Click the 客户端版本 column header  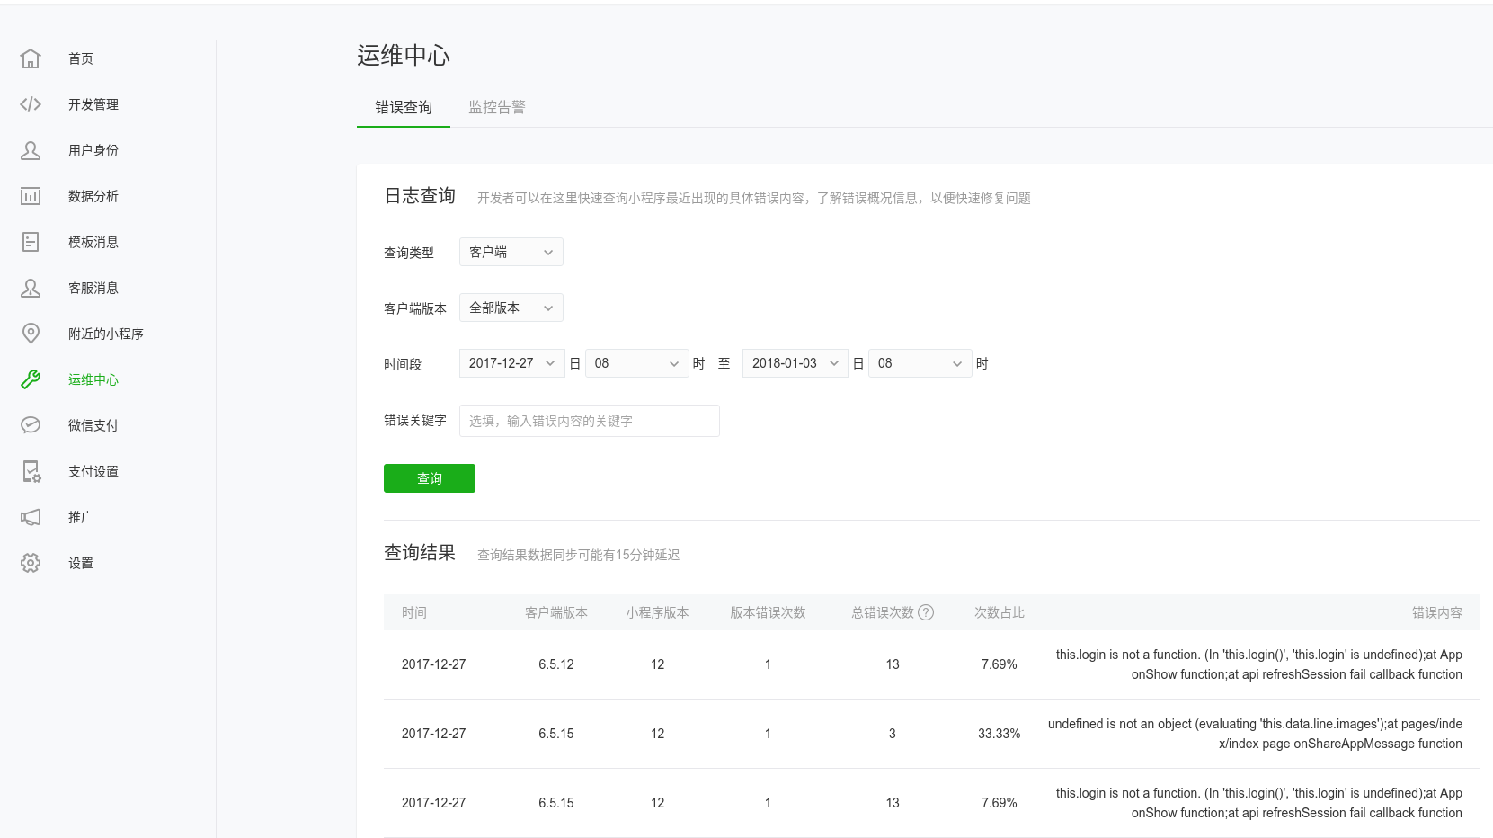click(556, 612)
